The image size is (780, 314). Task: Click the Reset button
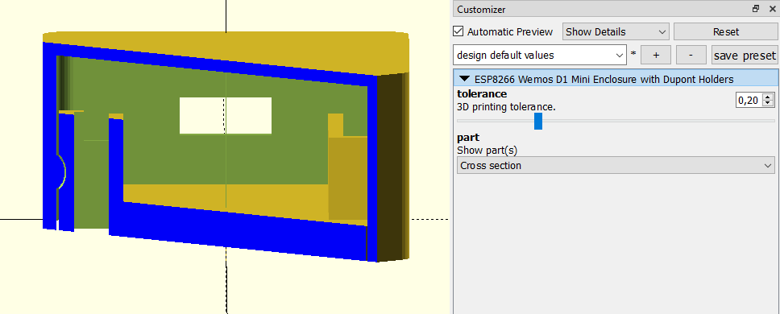click(726, 31)
